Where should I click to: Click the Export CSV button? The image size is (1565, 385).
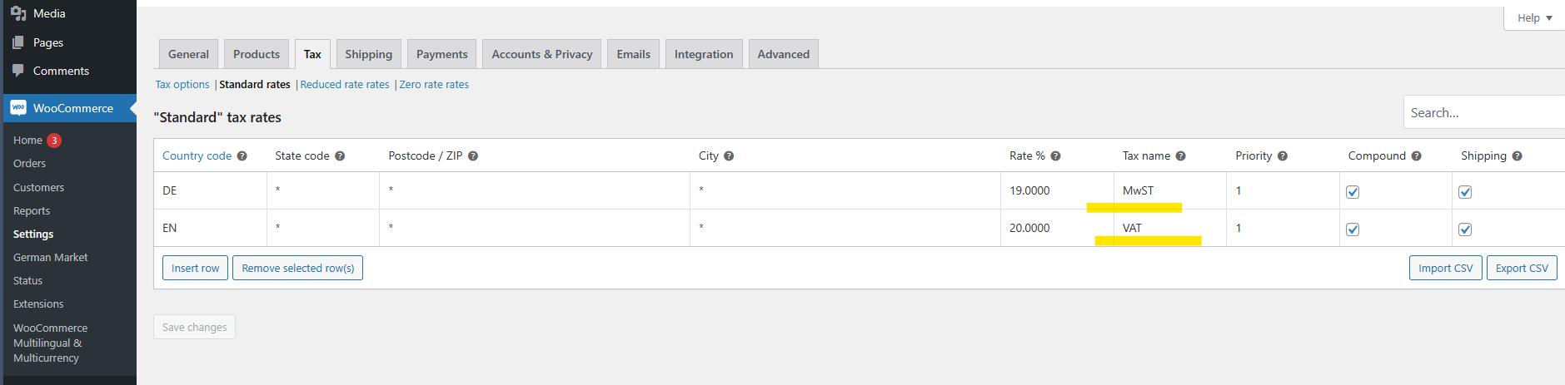(x=1522, y=268)
